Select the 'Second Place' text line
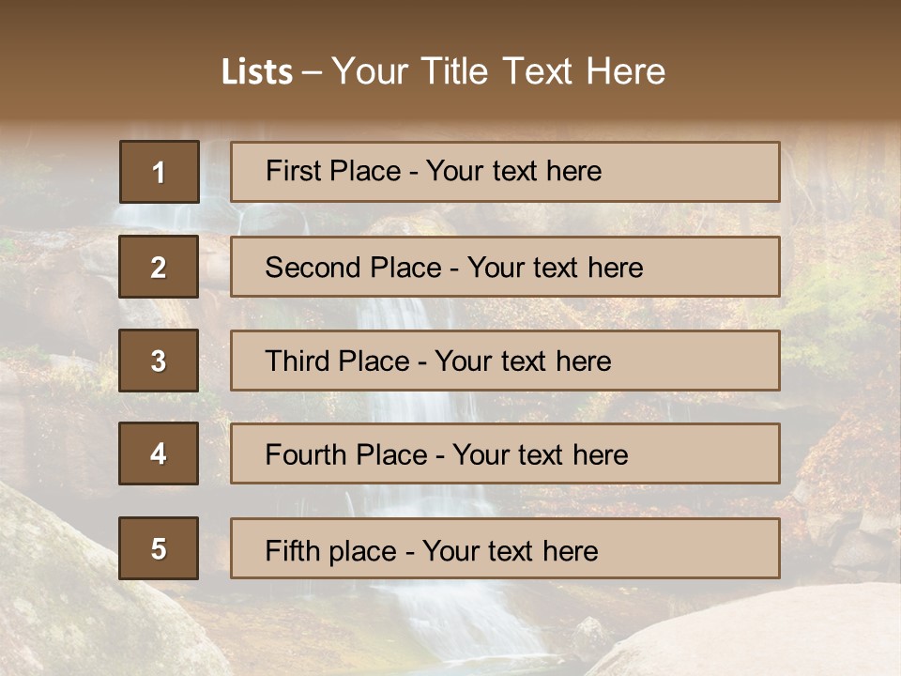The height and width of the screenshot is (676, 901). click(453, 268)
